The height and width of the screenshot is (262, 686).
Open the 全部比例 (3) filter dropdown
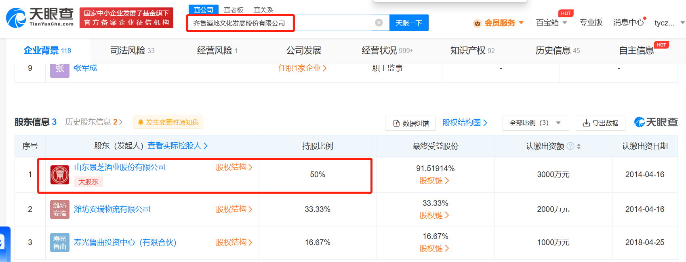pyautogui.click(x=536, y=123)
